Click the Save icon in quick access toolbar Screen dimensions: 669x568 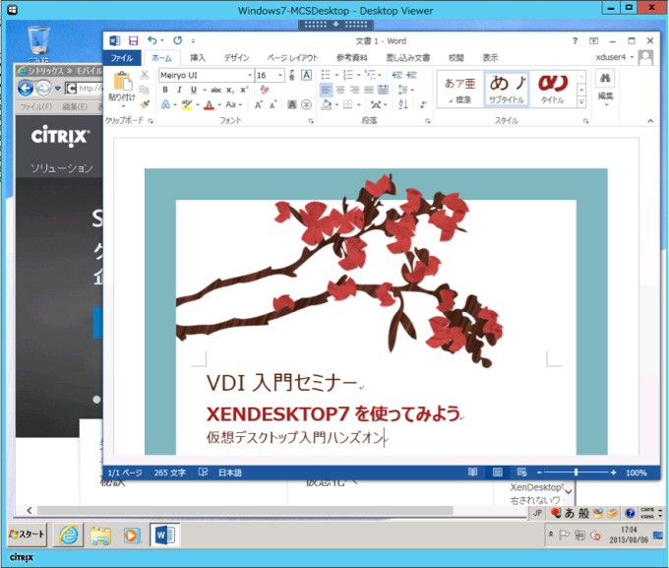(134, 40)
